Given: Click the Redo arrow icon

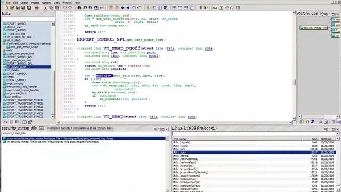Looking at the screenshot, I should [x=70, y=7].
